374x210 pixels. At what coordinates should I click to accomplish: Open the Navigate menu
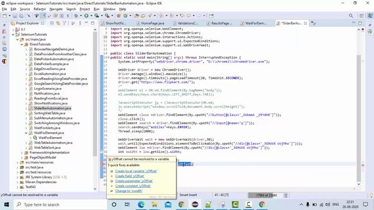tap(56, 9)
